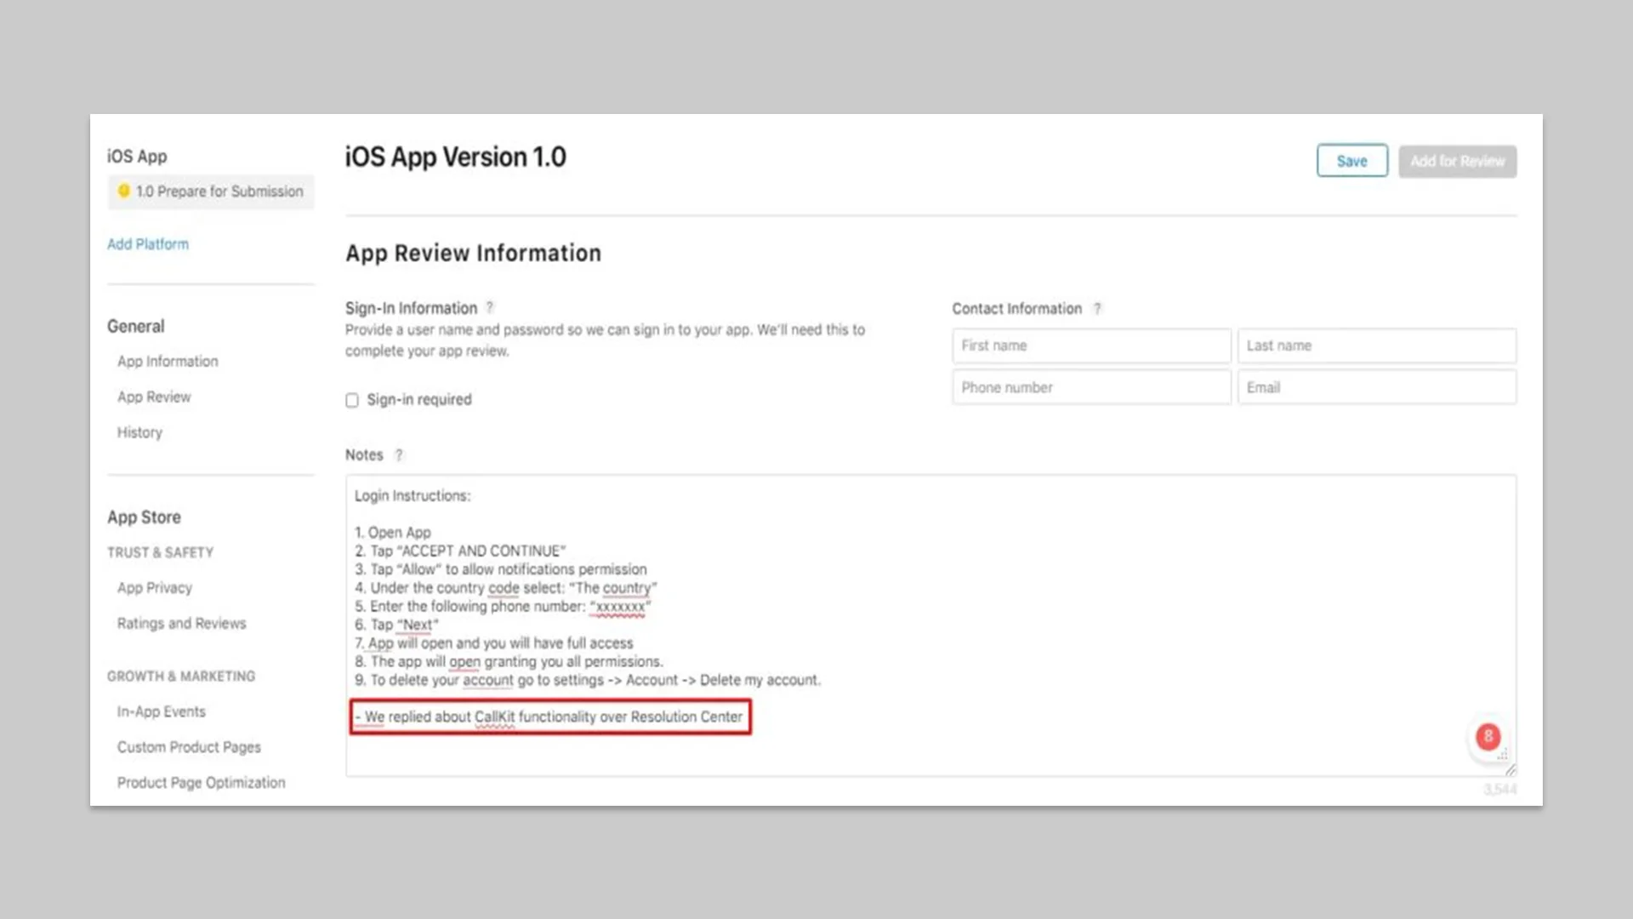Focus the First name field
This screenshot has height=919, width=1633.
(1091, 345)
